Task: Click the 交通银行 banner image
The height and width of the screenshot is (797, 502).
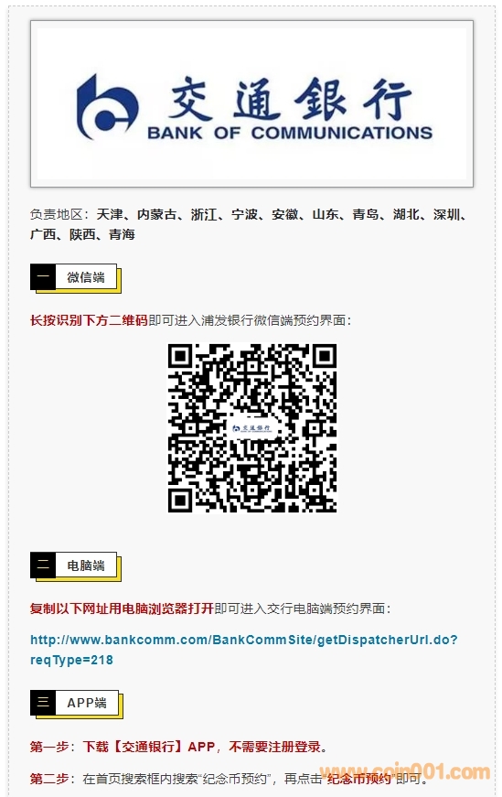Action: point(252,103)
